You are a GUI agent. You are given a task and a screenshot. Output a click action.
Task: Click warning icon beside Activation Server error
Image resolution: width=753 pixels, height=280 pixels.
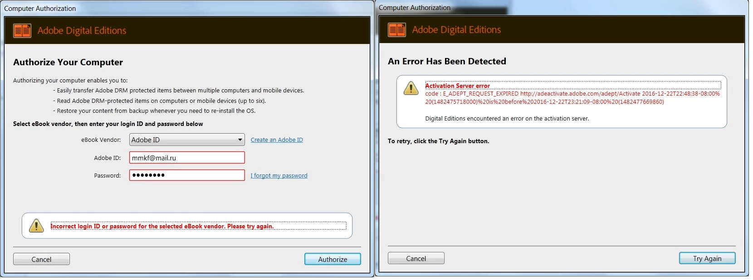pos(411,88)
